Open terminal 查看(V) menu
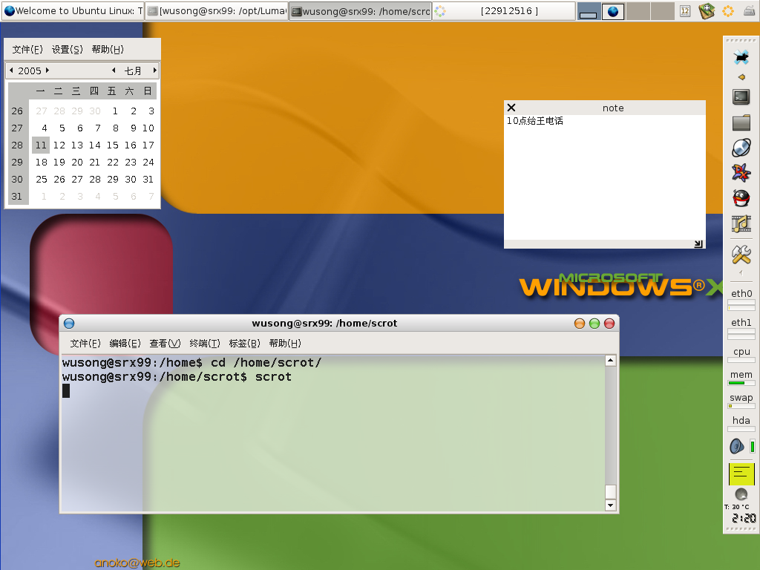 (165, 344)
